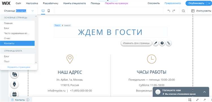Click the Суббота: 11:00–18:00 text
This screenshot has height=102, width=212.
(x=152, y=85)
